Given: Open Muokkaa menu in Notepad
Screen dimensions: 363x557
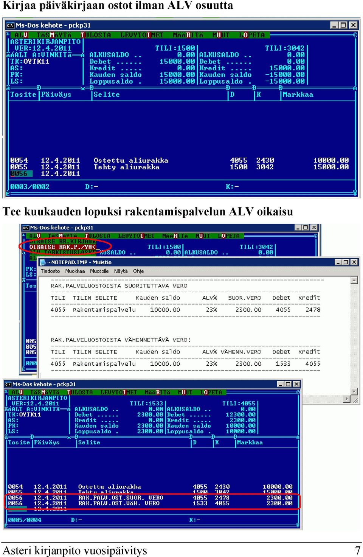Looking at the screenshot, I should click(x=75, y=271).
